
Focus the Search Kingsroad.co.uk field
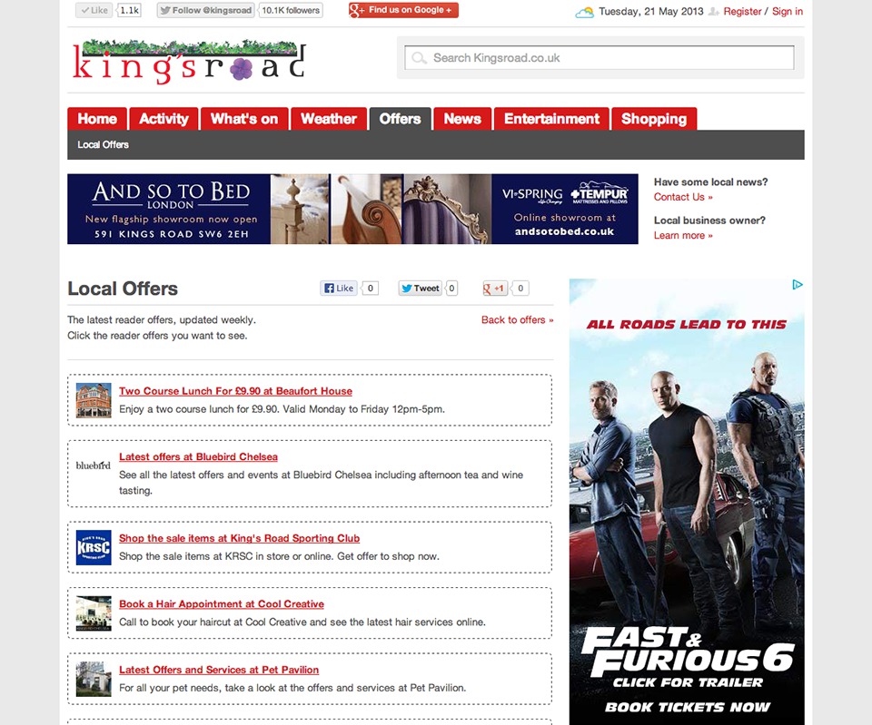(599, 58)
